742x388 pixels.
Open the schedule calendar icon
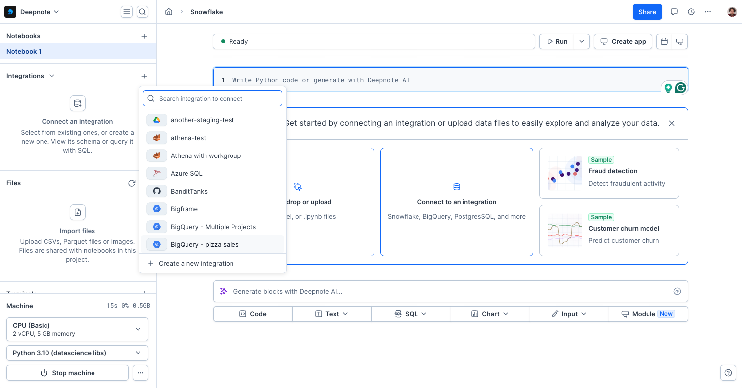pyautogui.click(x=664, y=41)
